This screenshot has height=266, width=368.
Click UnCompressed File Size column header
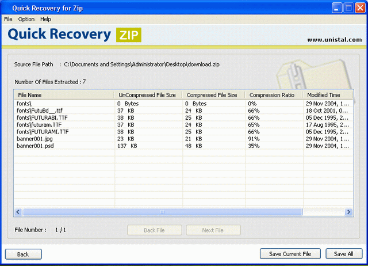(x=147, y=95)
